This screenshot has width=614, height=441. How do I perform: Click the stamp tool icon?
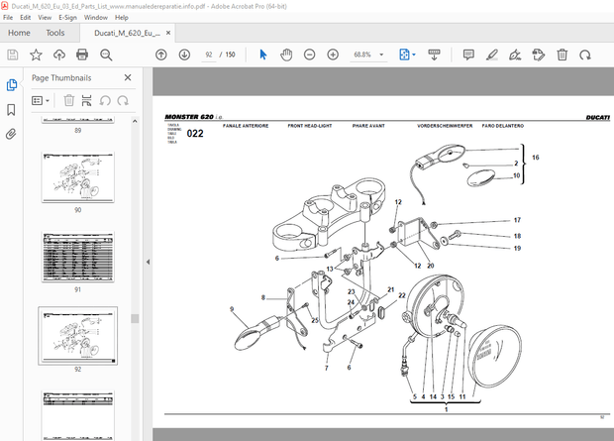pos(539,55)
